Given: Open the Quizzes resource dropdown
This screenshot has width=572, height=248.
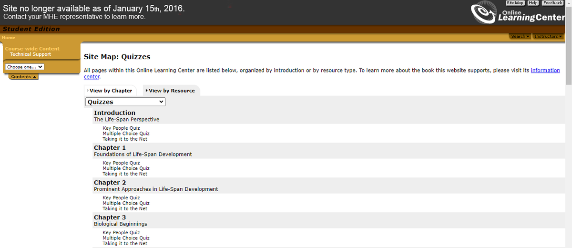Looking at the screenshot, I should (x=125, y=102).
